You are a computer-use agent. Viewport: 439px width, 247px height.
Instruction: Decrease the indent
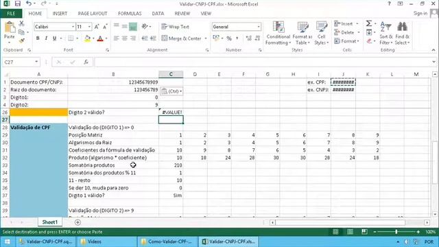click(x=145, y=38)
